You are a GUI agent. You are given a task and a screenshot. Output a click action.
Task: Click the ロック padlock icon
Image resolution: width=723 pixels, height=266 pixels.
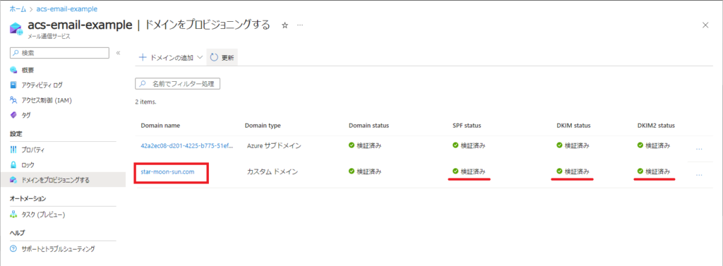[x=13, y=164]
